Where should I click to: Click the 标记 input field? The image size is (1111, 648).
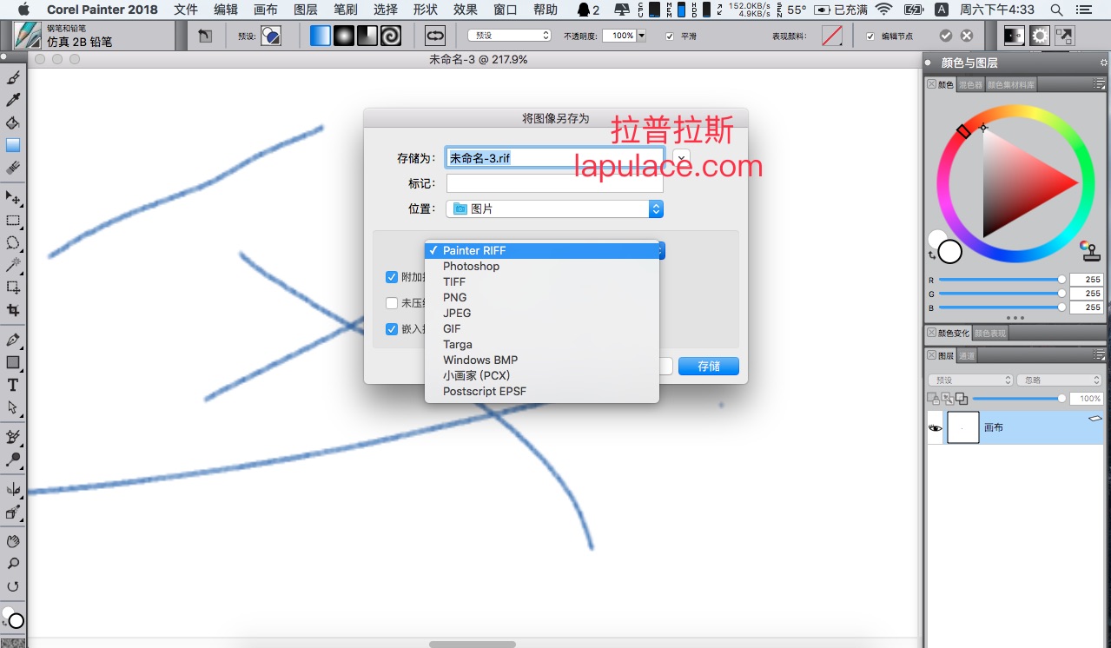555,183
